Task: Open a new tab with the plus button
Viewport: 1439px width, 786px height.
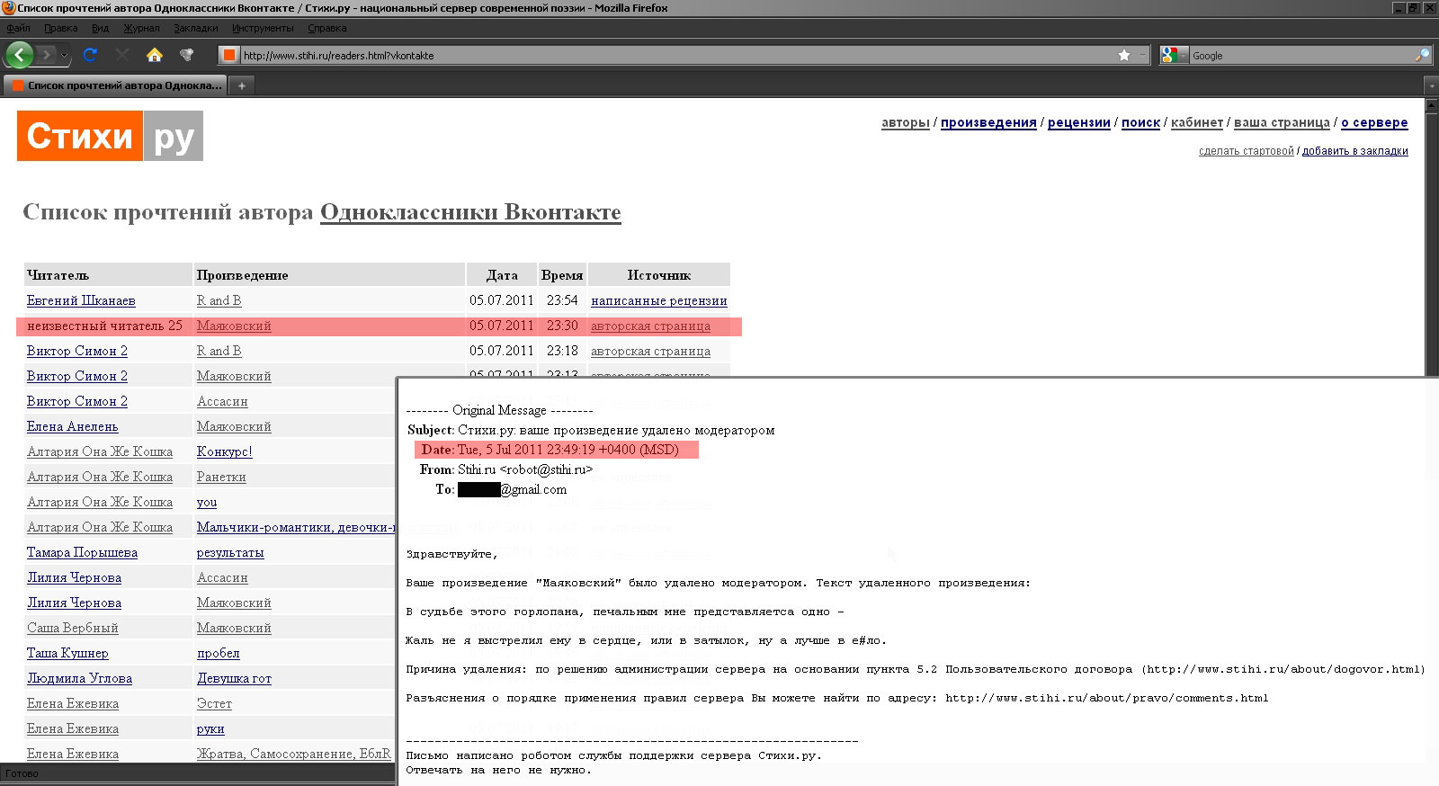Action: tap(241, 85)
